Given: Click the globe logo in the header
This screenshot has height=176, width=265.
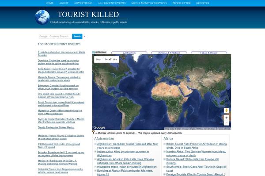Looking at the screenshot, I should click(42, 17).
